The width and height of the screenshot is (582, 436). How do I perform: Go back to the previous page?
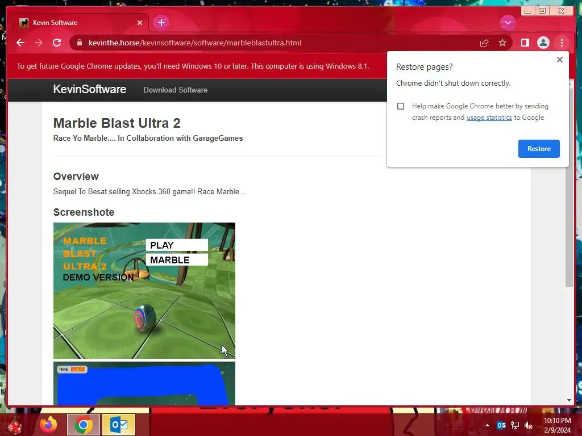pos(20,43)
